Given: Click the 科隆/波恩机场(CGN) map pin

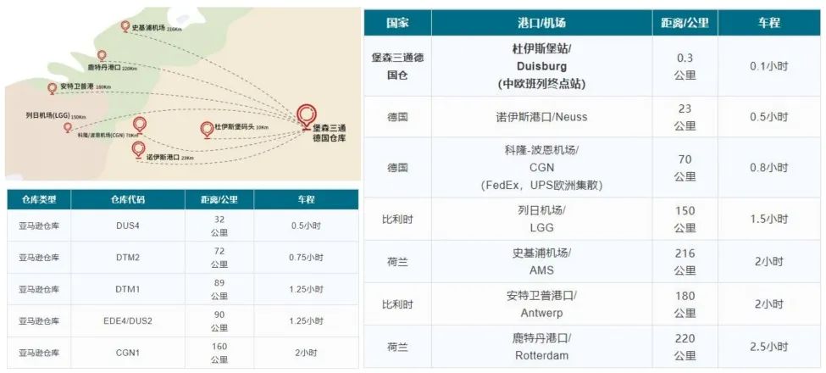Looking at the screenshot, I should 140,125.
